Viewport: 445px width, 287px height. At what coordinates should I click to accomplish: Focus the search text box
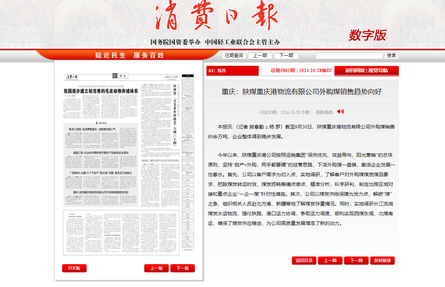(x=349, y=56)
